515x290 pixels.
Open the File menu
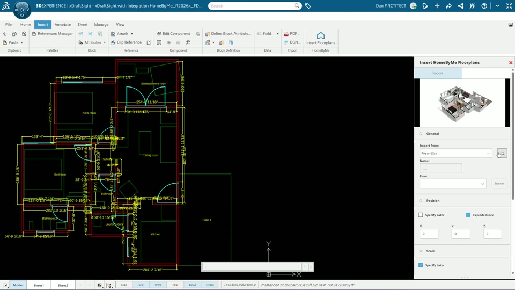point(9,24)
